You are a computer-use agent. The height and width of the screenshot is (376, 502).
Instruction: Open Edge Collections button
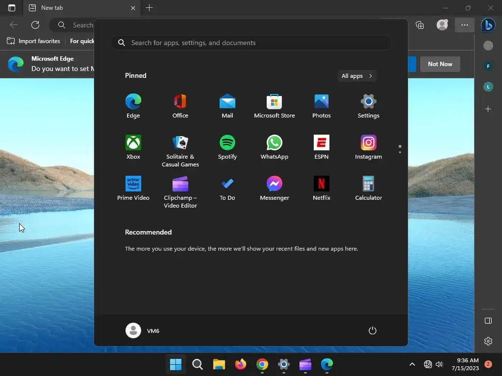pyautogui.click(x=420, y=25)
